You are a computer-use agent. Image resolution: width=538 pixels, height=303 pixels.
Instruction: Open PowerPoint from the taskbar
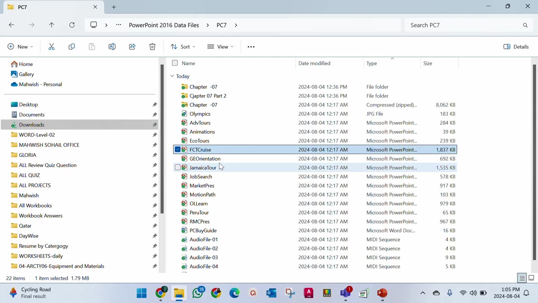(x=382, y=293)
